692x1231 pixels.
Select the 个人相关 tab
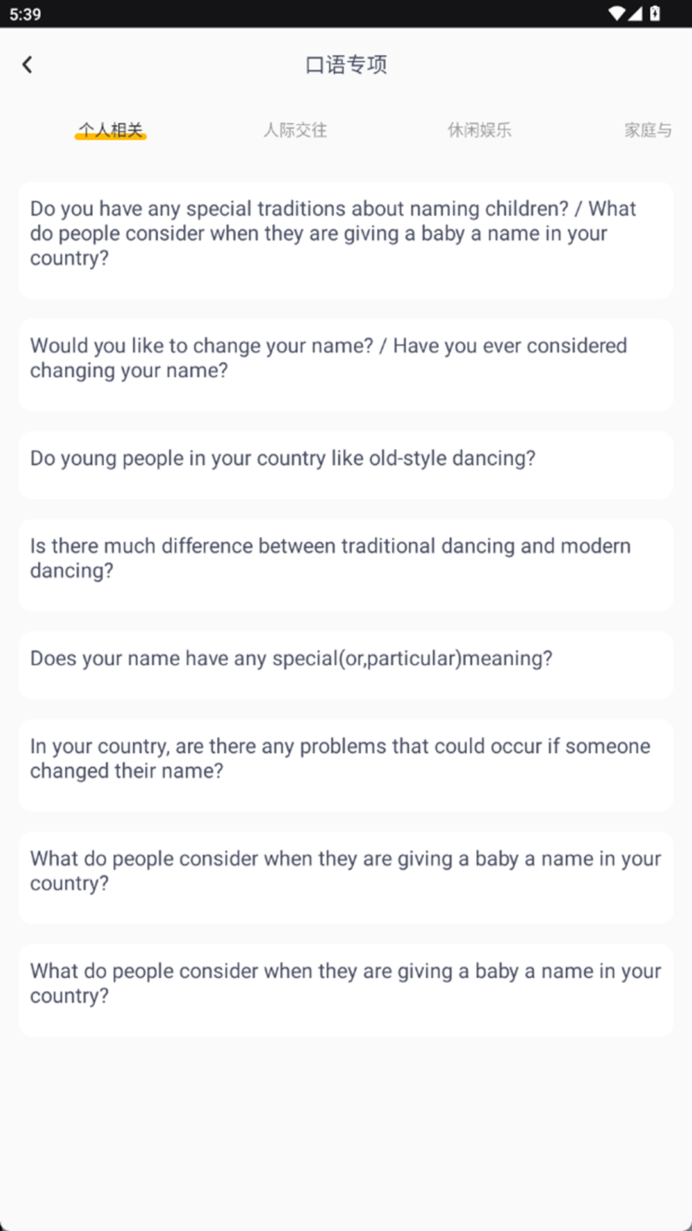click(110, 130)
